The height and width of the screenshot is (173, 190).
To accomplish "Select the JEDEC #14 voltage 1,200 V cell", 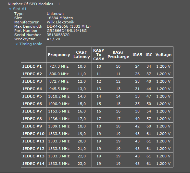I will click(x=164, y=164).
